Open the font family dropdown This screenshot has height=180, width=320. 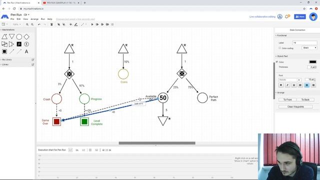point(290,80)
